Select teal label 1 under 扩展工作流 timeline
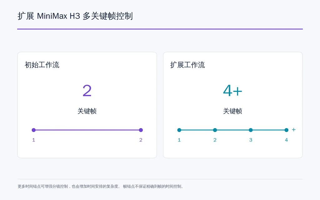Screen dimensions: 320x200 tap(179, 140)
